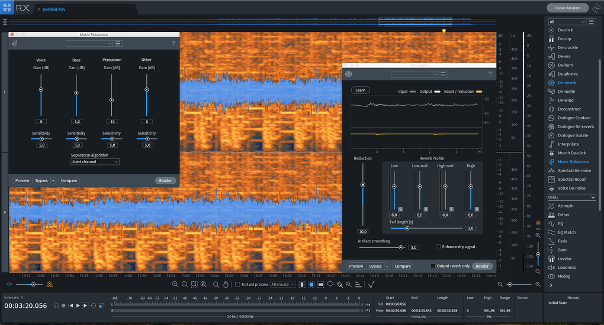Click Render in Music Rebalance window
The width and height of the screenshot is (604, 325).
point(165,180)
